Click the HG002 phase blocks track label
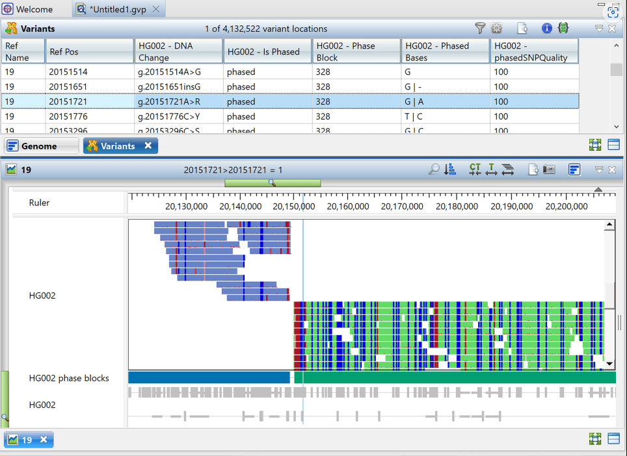This screenshot has height=456, width=627. tap(69, 378)
